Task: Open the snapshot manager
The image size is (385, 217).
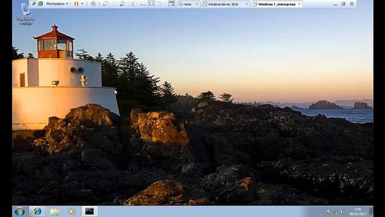Action: pyautogui.click(x=122, y=4)
